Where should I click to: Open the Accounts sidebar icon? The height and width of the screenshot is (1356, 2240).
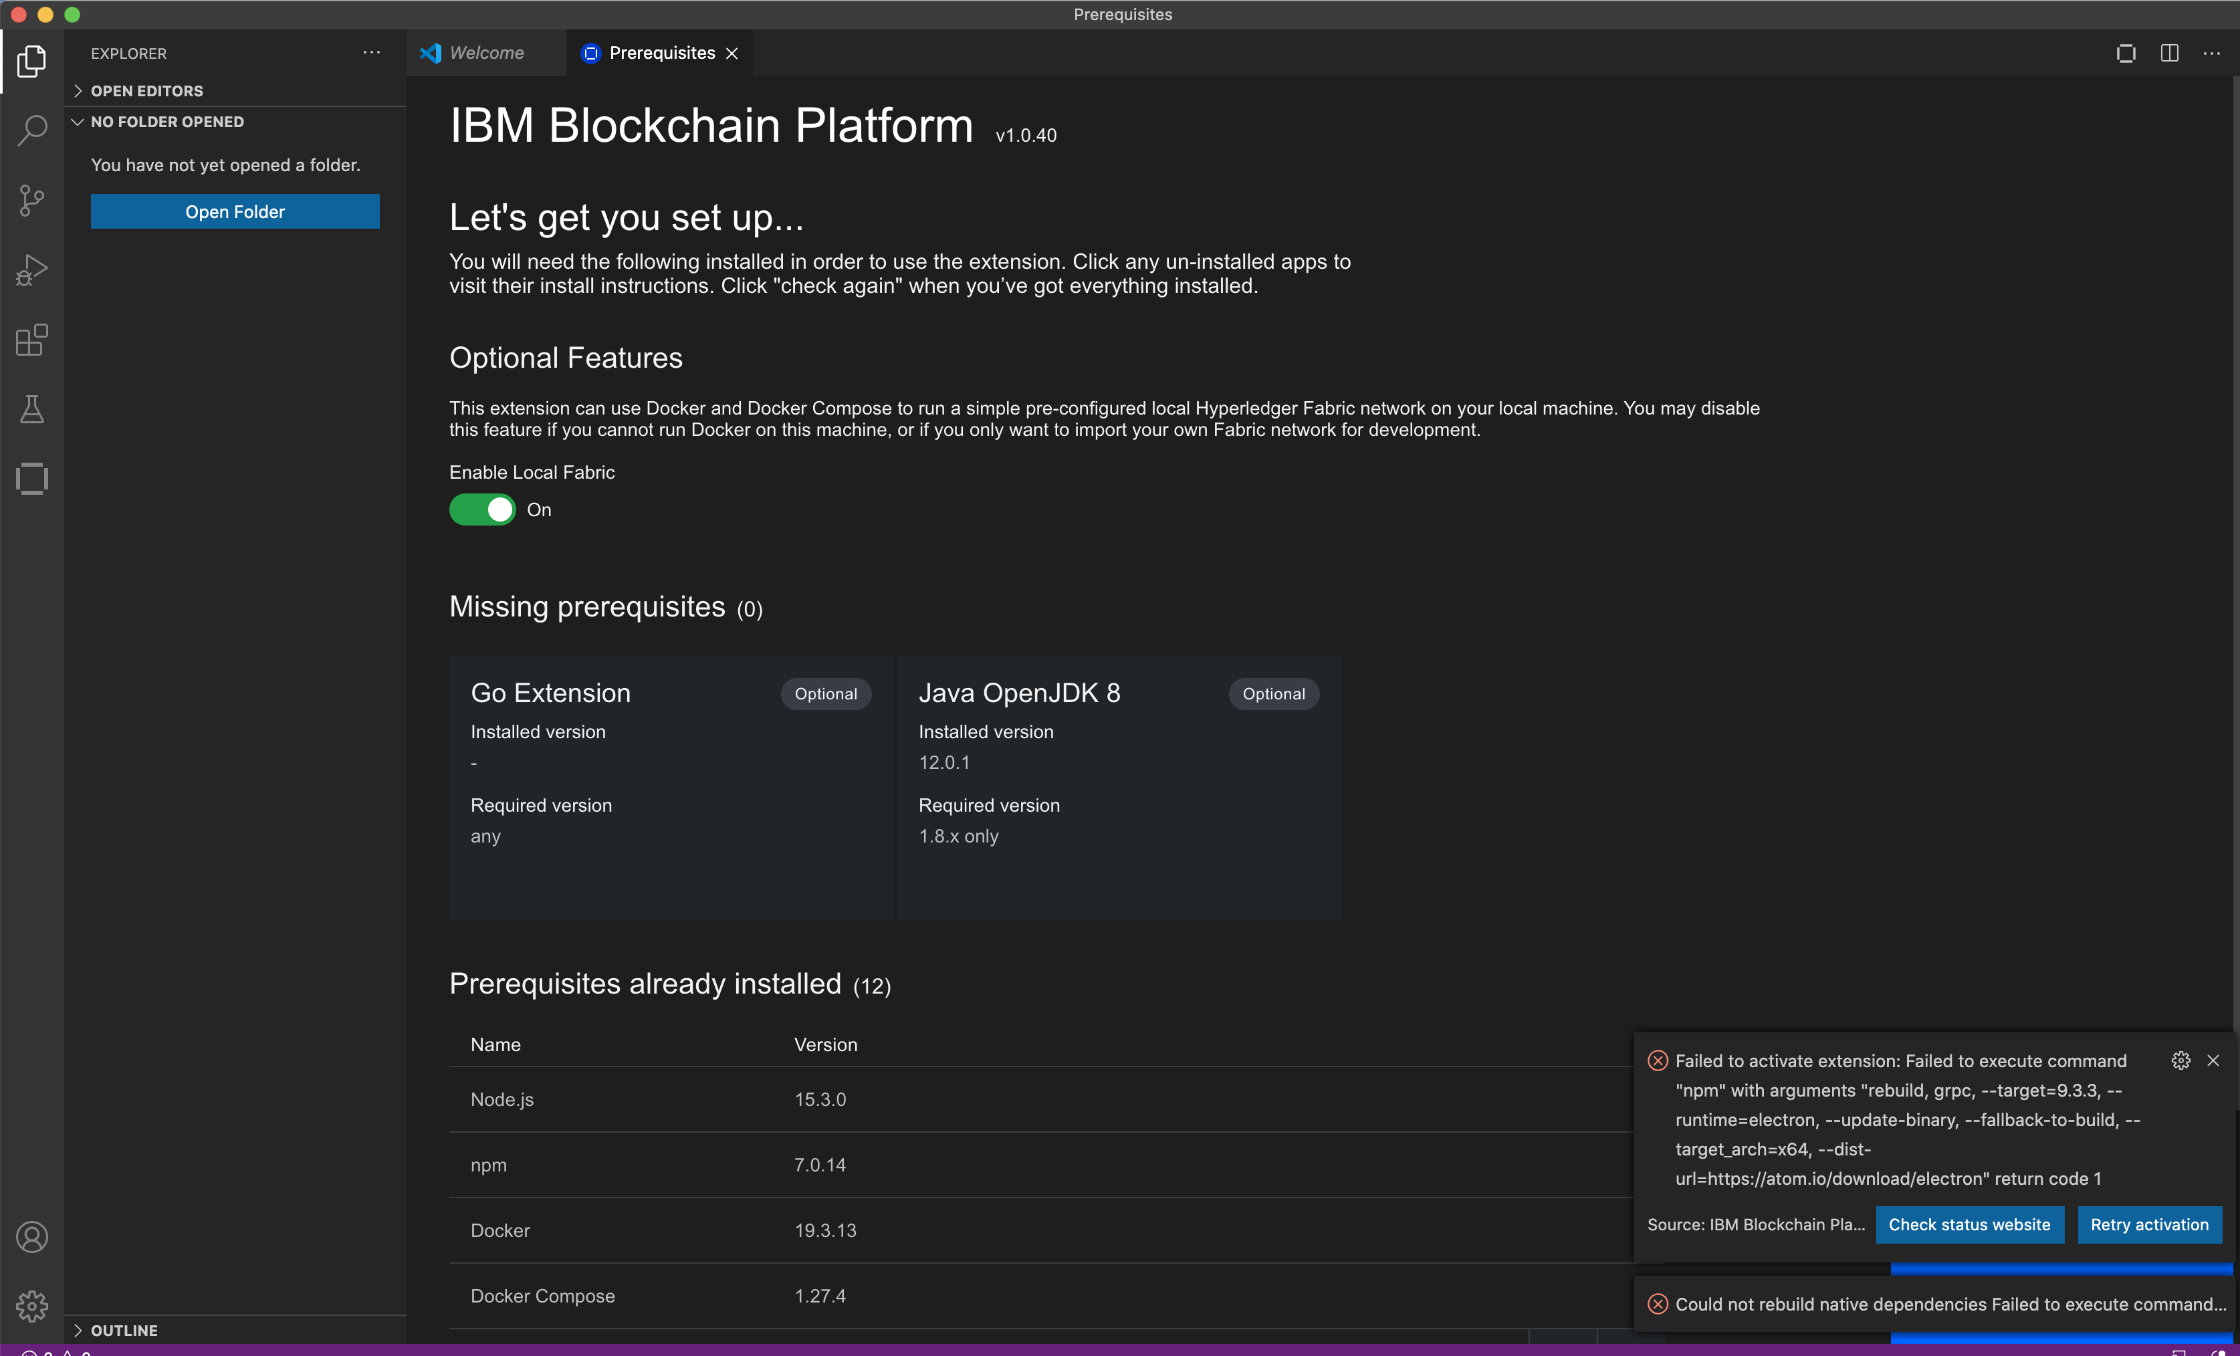(33, 1236)
